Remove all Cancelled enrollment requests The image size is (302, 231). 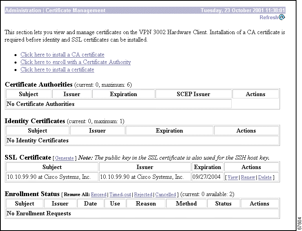pyautogui.click(x=165, y=195)
